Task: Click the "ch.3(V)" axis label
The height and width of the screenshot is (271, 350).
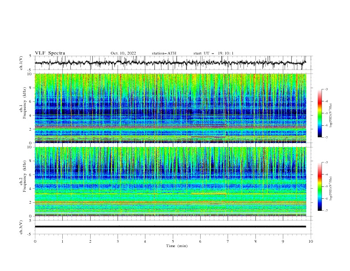Action: [x=21, y=227]
